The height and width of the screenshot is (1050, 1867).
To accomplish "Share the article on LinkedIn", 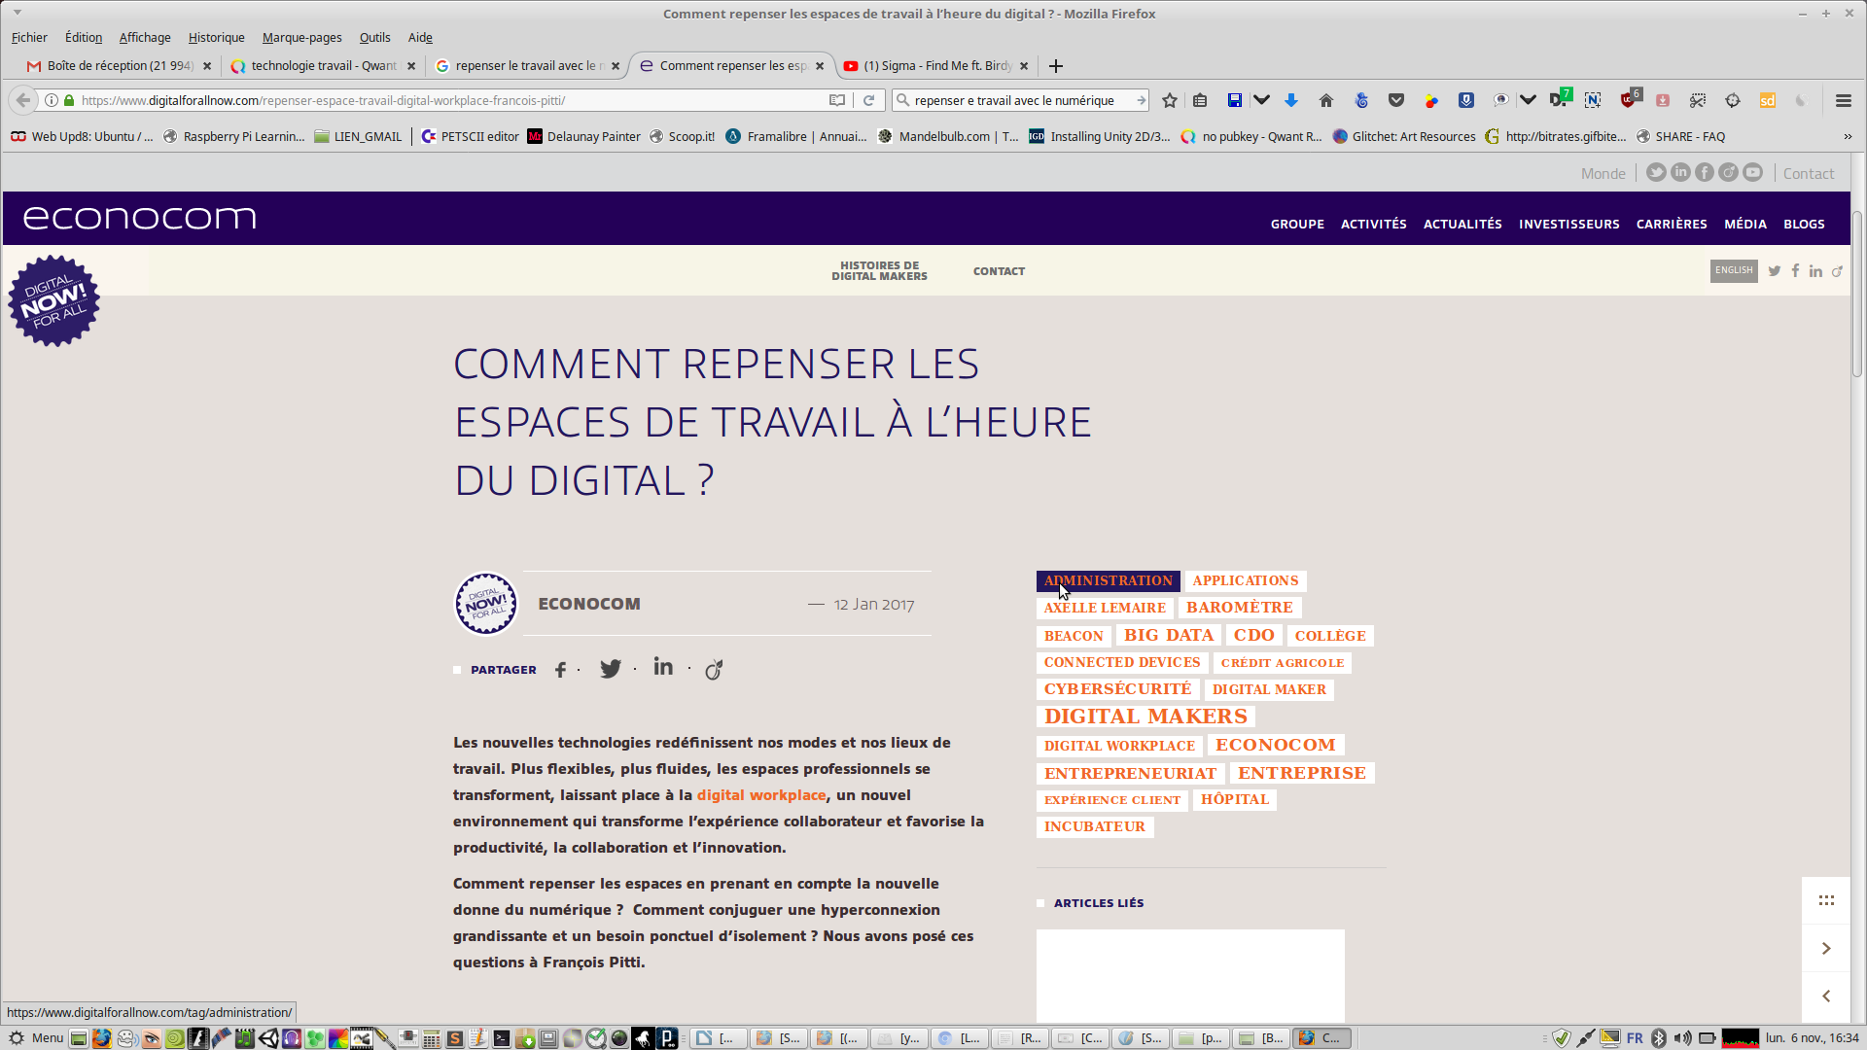I will coord(663,667).
